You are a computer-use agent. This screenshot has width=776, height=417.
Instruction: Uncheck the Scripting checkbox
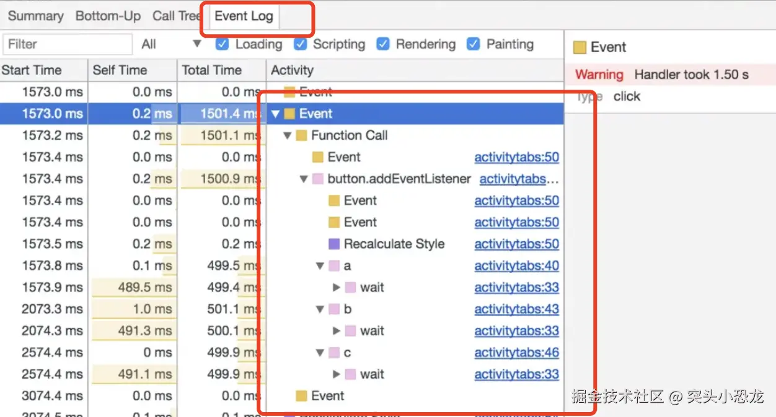point(300,44)
